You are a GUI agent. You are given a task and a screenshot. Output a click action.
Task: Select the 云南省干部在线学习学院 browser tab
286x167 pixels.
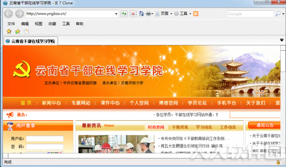pos(31,41)
